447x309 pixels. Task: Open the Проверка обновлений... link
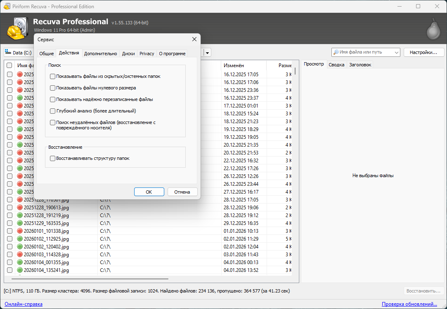point(409,304)
